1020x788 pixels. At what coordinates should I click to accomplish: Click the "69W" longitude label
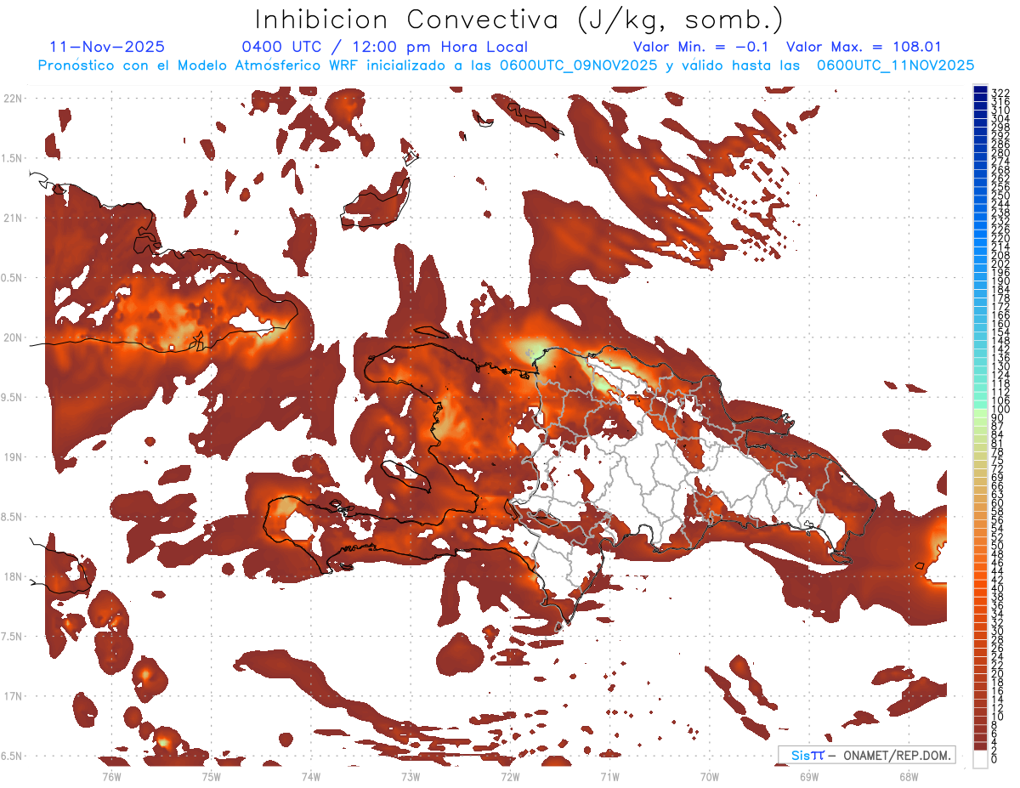(809, 775)
